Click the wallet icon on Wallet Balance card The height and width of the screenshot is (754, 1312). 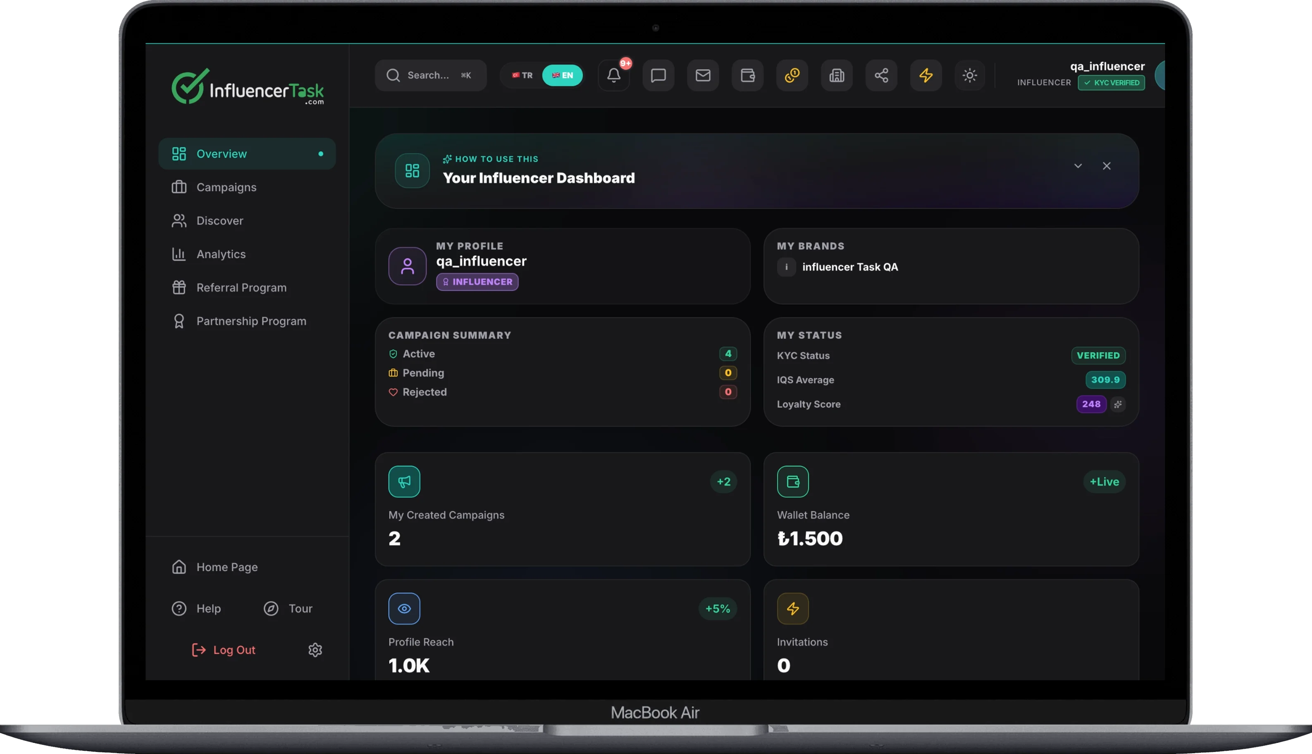tap(793, 482)
